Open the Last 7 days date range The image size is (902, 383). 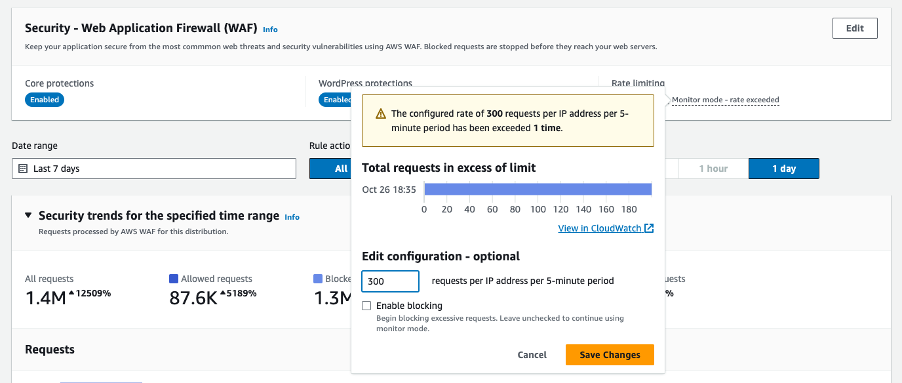tap(154, 169)
